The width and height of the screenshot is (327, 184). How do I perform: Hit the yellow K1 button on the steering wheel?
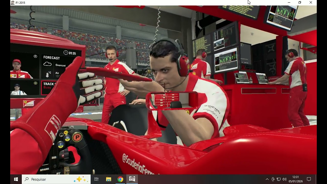[x=66, y=132]
